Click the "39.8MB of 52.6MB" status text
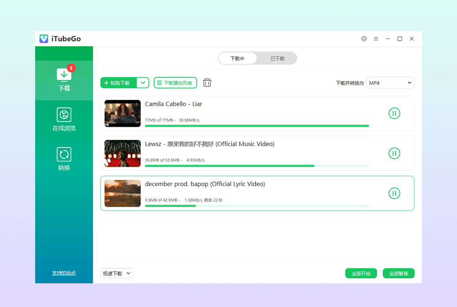This screenshot has height=307, width=457. [162, 160]
